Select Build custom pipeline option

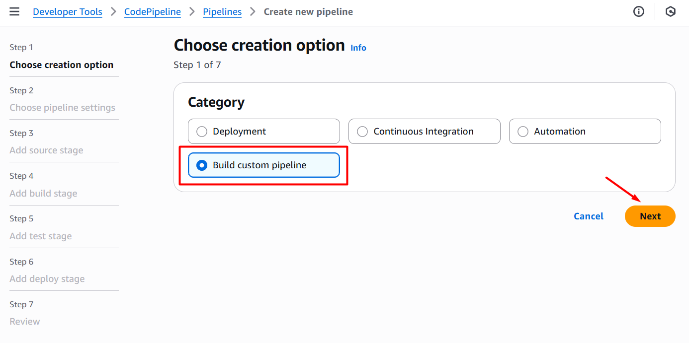pos(202,165)
